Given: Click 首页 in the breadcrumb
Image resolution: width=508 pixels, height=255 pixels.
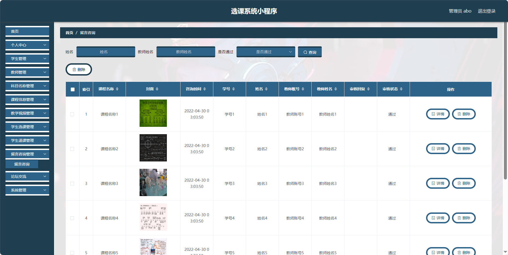Looking at the screenshot, I should [x=69, y=33].
